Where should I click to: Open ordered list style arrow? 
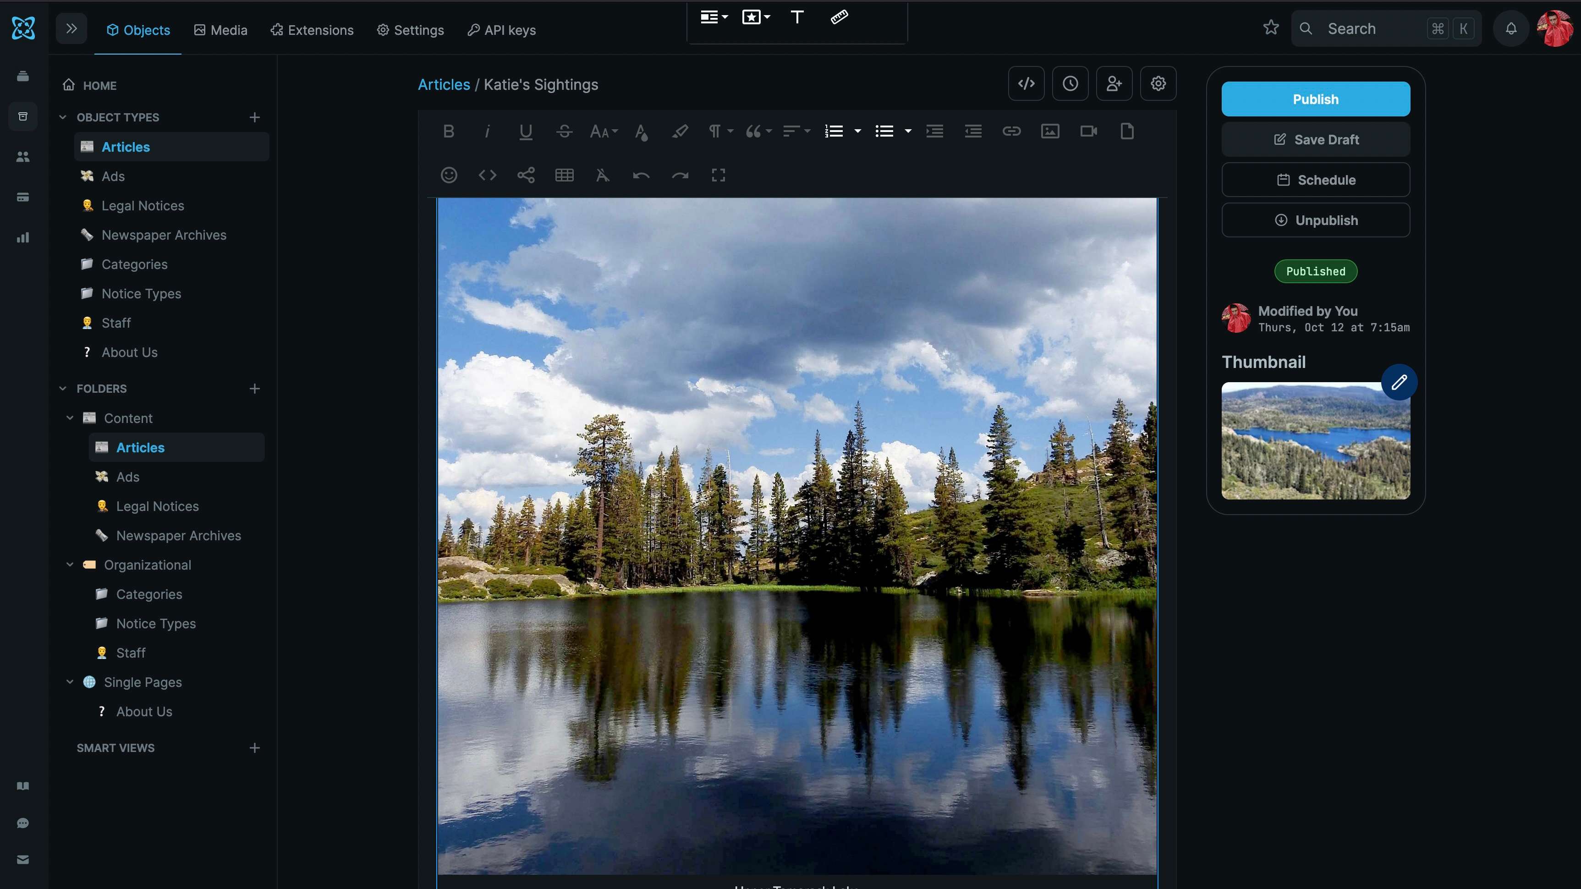click(x=858, y=132)
